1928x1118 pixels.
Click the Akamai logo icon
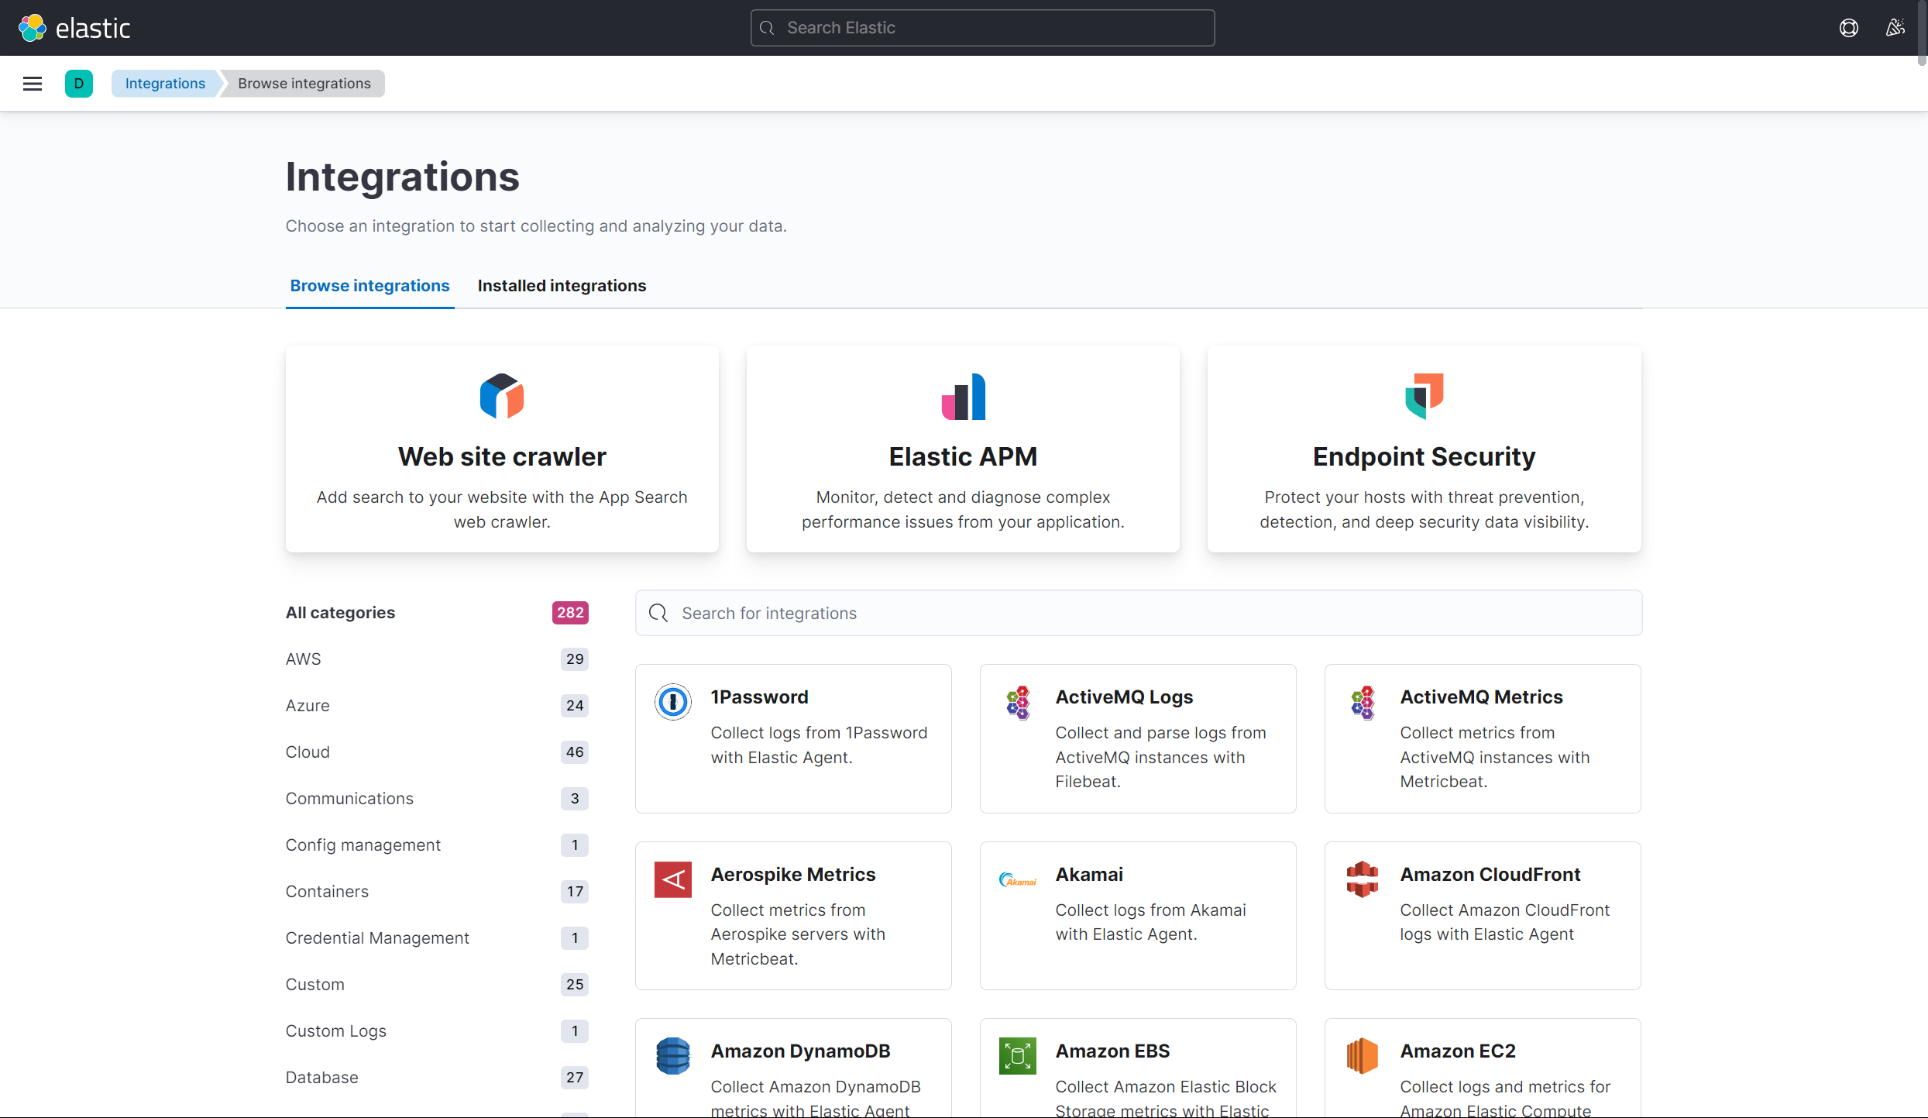tap(1018, 879)
